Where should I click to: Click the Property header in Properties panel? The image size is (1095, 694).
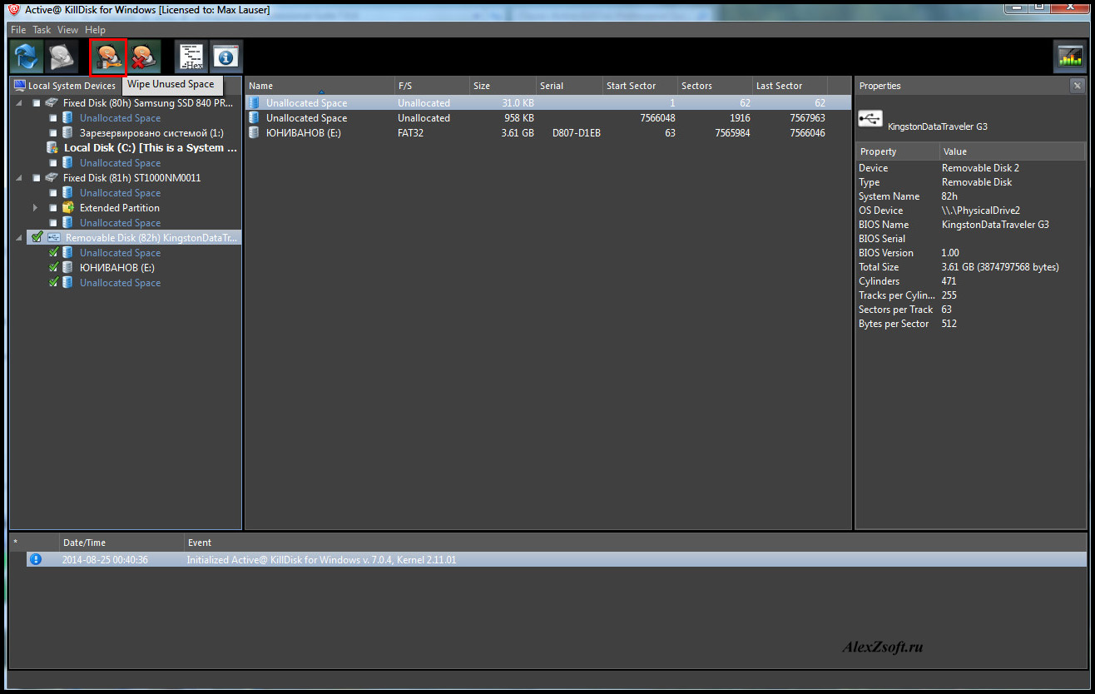898,151
